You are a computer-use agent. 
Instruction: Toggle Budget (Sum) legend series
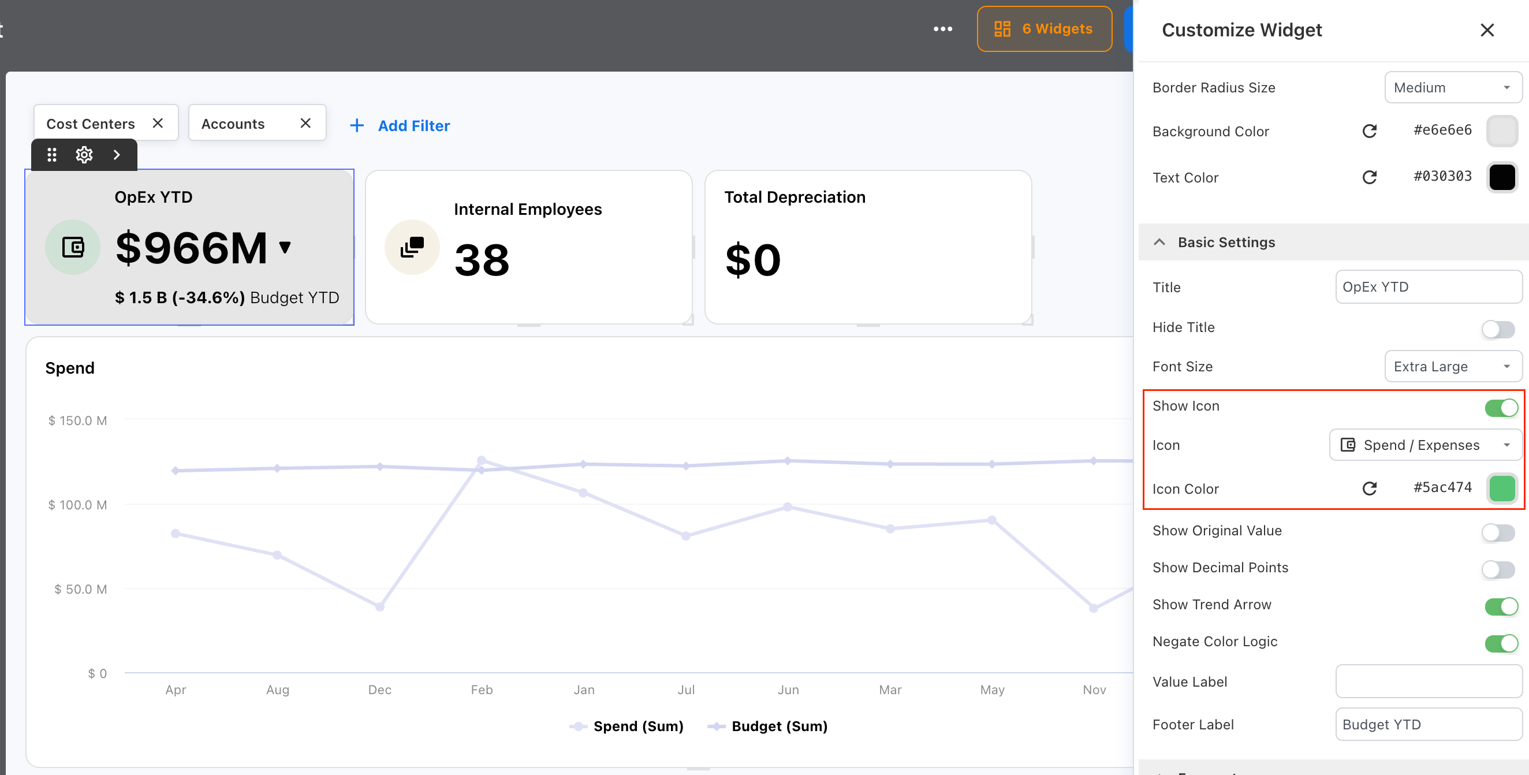767,726
